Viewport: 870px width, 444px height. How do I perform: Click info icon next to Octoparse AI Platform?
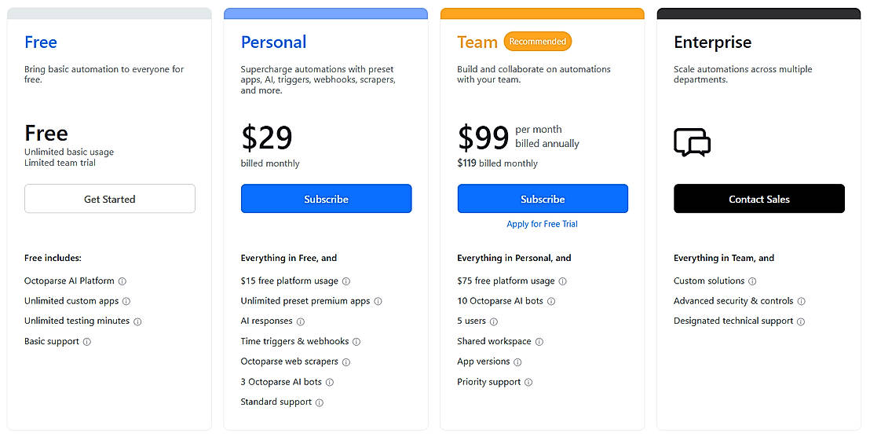[122, 281]
